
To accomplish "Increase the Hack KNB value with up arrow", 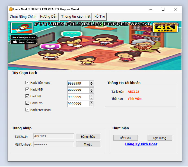I will point(91,89).
